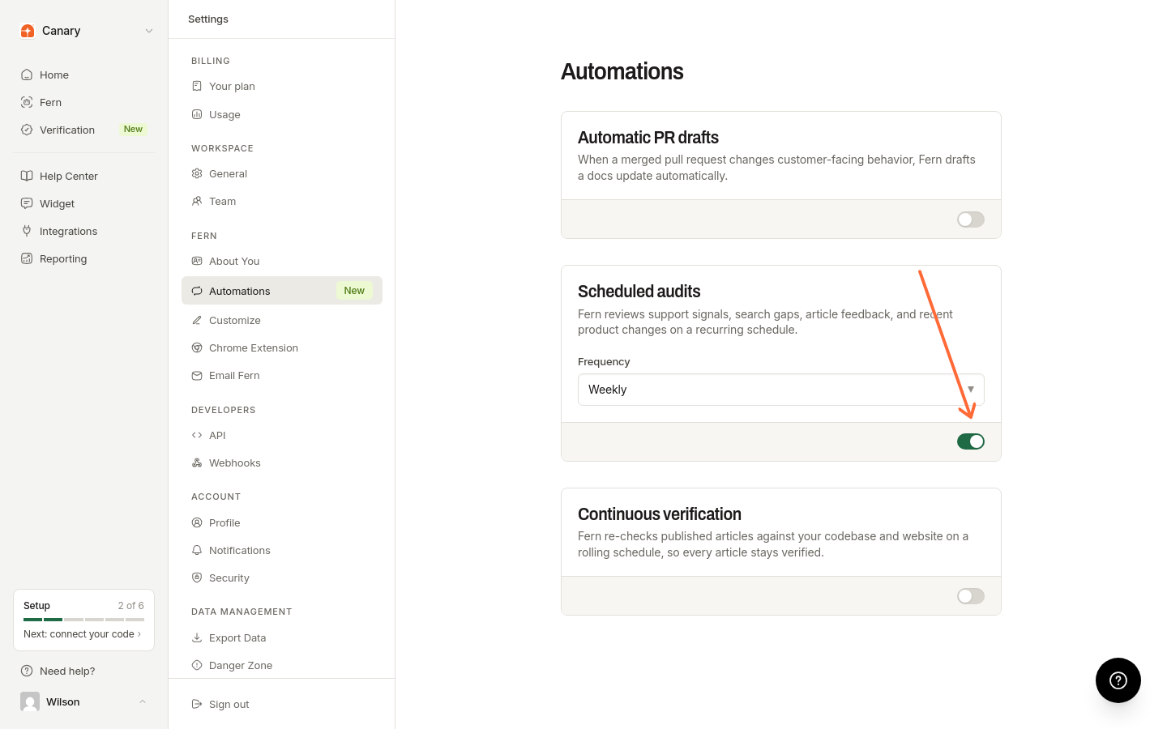Click the "Frequency" field label

604,362
